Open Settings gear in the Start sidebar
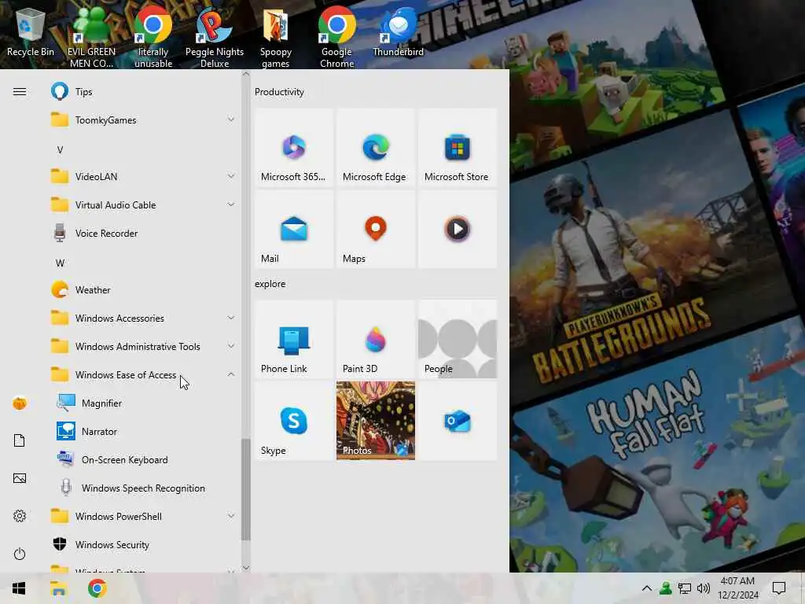Screen dimensions: 805x604 pyautogui.click(x=20, y=516)
